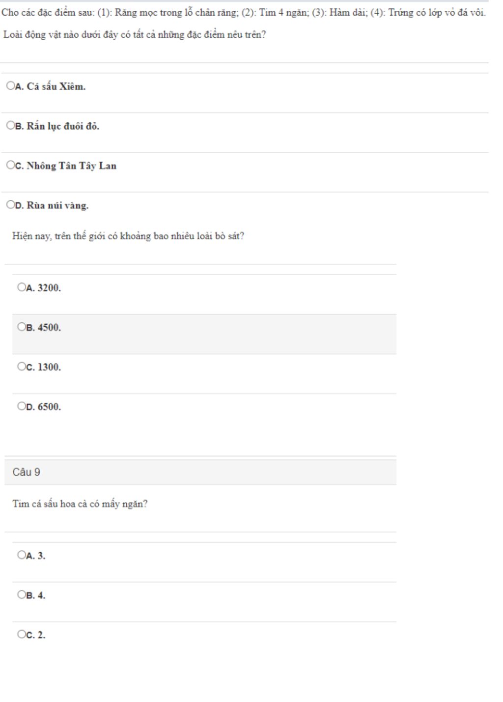This screenshot has width=503, height=702.
Task: Select B. 4 for crocodile heart chambers
Action: click(x=21, y=595)
